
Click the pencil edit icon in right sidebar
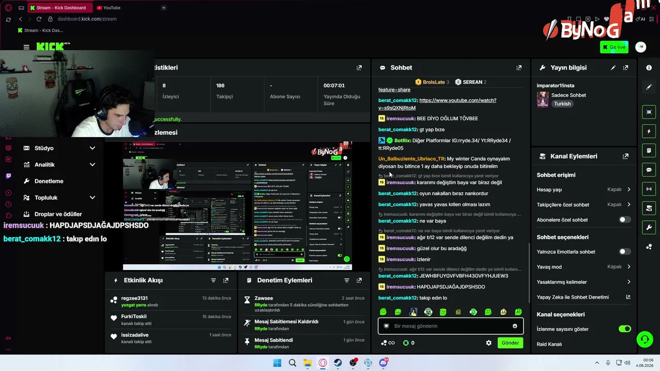pyautogui.click(x=649, y=87)
